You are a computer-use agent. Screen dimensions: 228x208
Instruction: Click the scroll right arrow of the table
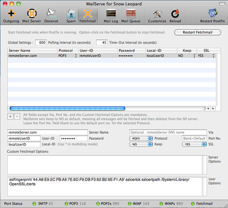point(213,109)
